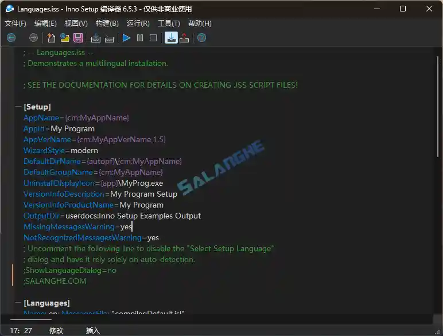The image size is (443, 336).
Task: Click the 插入 insert mode indicator
Action: coord(92,330)
